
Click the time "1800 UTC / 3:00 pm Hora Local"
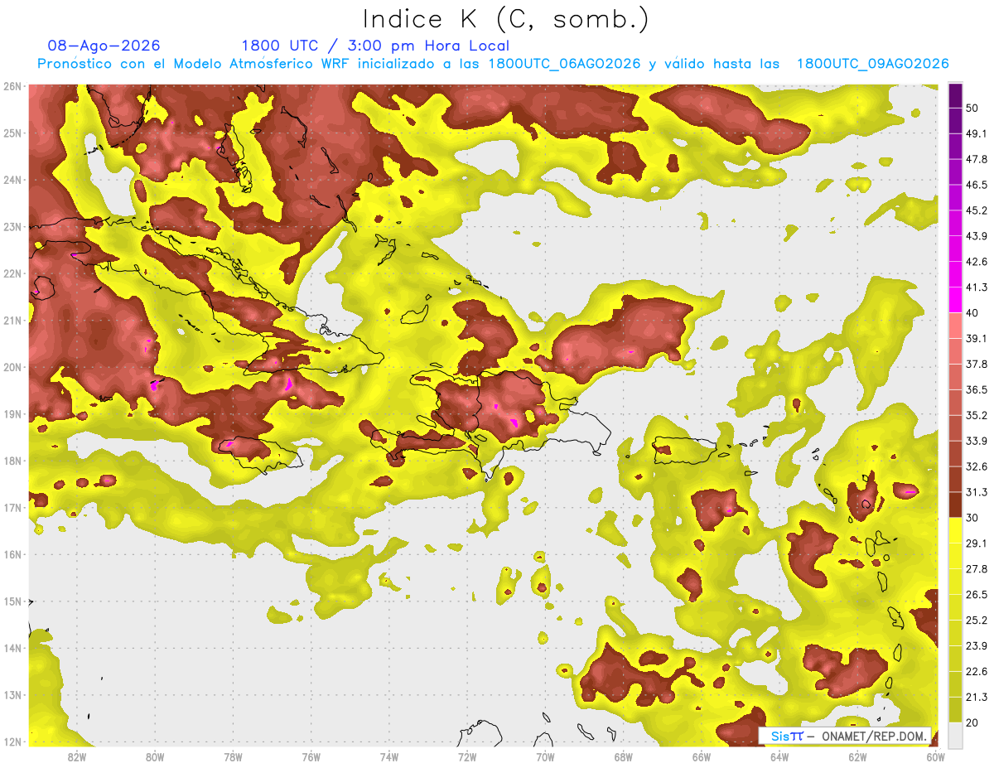coord(375,46)
